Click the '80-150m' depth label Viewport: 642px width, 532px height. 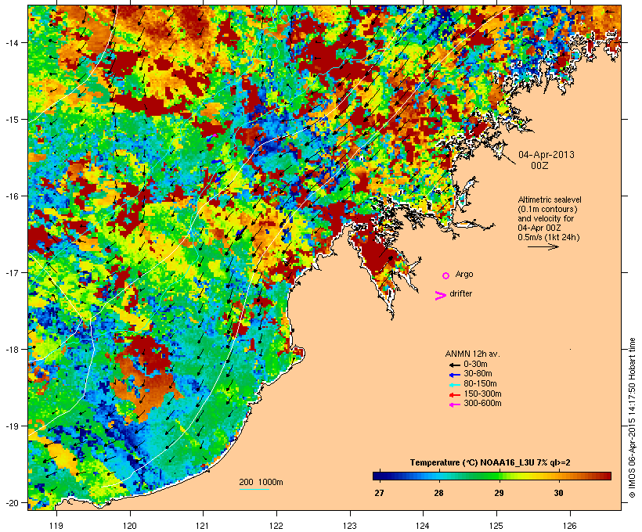480,384
